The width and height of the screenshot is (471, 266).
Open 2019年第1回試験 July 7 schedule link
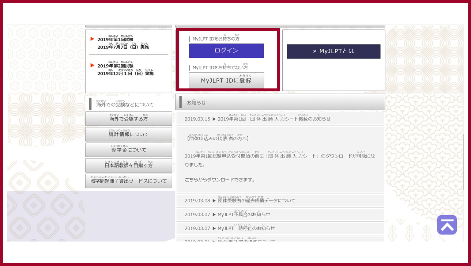click(x=123, y=43)
